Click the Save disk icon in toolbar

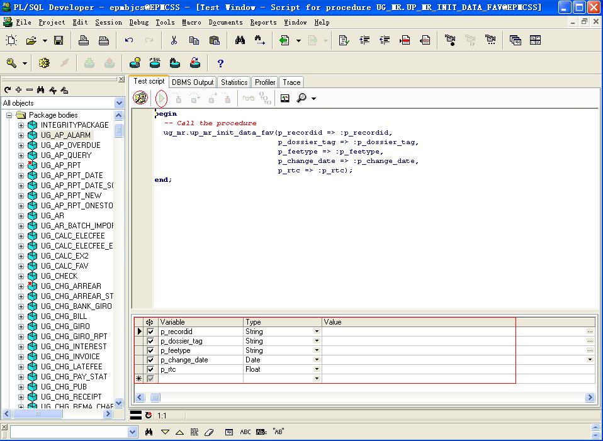59,40
